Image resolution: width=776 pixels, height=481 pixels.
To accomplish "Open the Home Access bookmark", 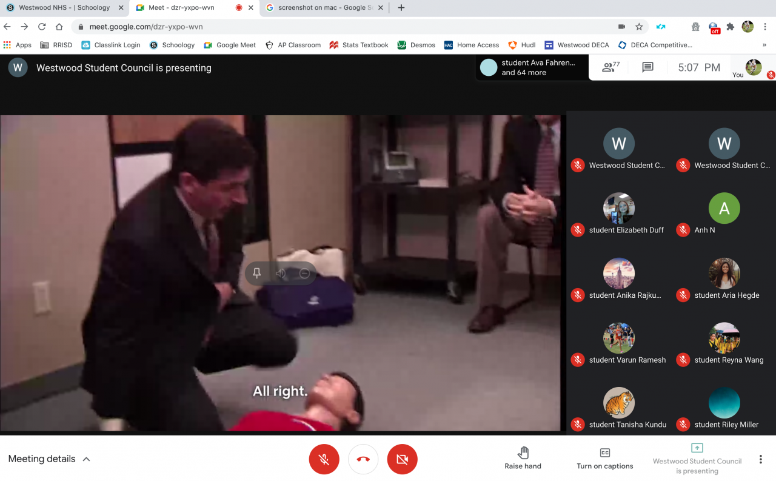I will pyautogui.click(x=472, y=45).
